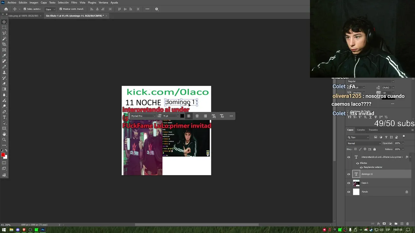The height and width of the screenshot is (233, 415).
Task: Hide the interpretando text layer
Action: (x=349, y=157)
